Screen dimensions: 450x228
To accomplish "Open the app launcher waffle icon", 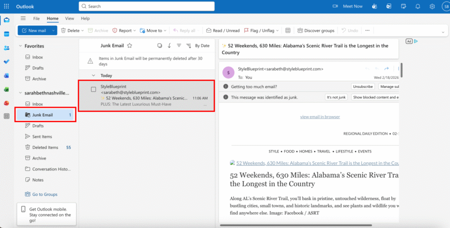I will coord(6,6).
